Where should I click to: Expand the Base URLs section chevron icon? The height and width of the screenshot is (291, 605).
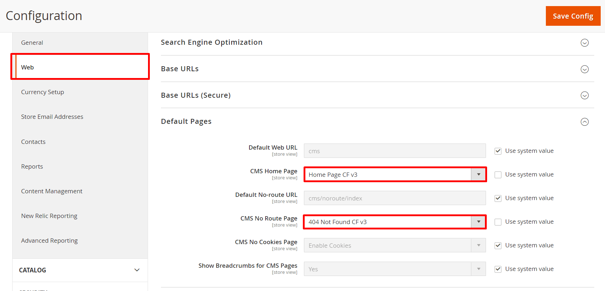click(x=584, y=69)
